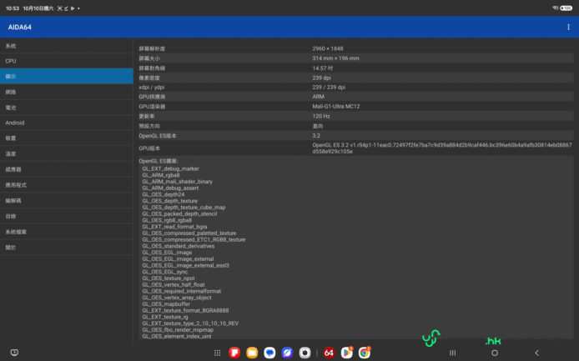Select CPU in the sidebar
Viewport: 579px width, 361px height.
67,61
